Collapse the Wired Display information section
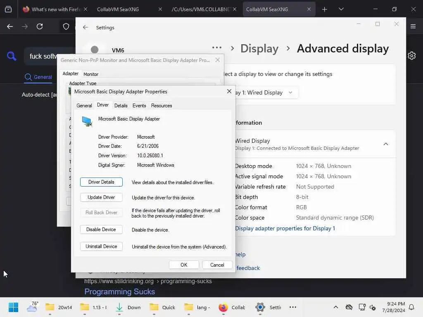 (x=386, y=144)
